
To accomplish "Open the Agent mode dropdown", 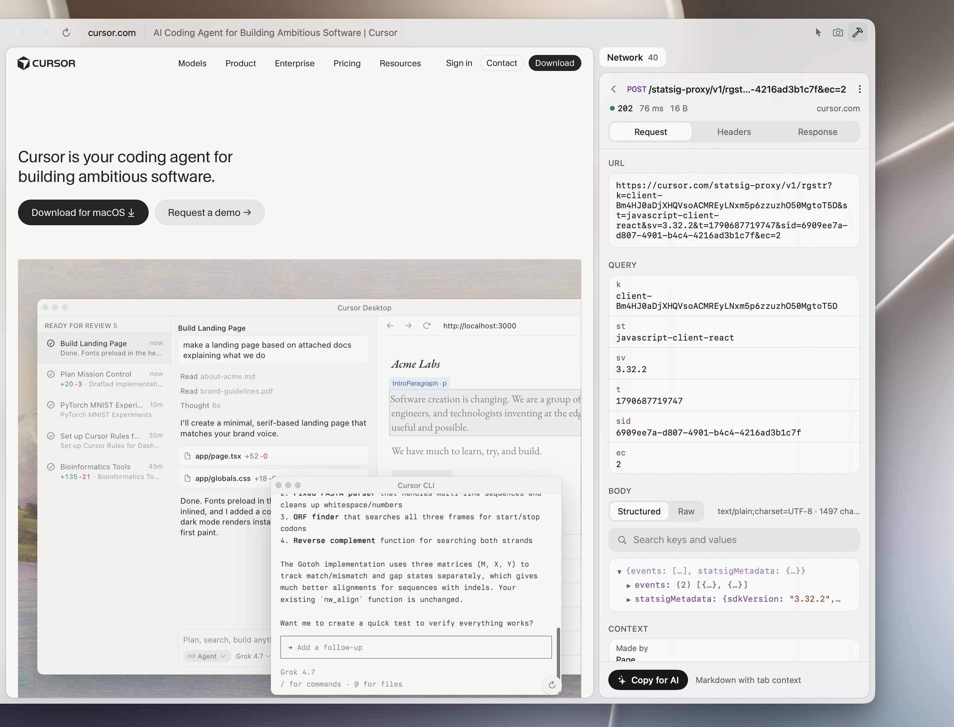I will click(x=207, y=656).
